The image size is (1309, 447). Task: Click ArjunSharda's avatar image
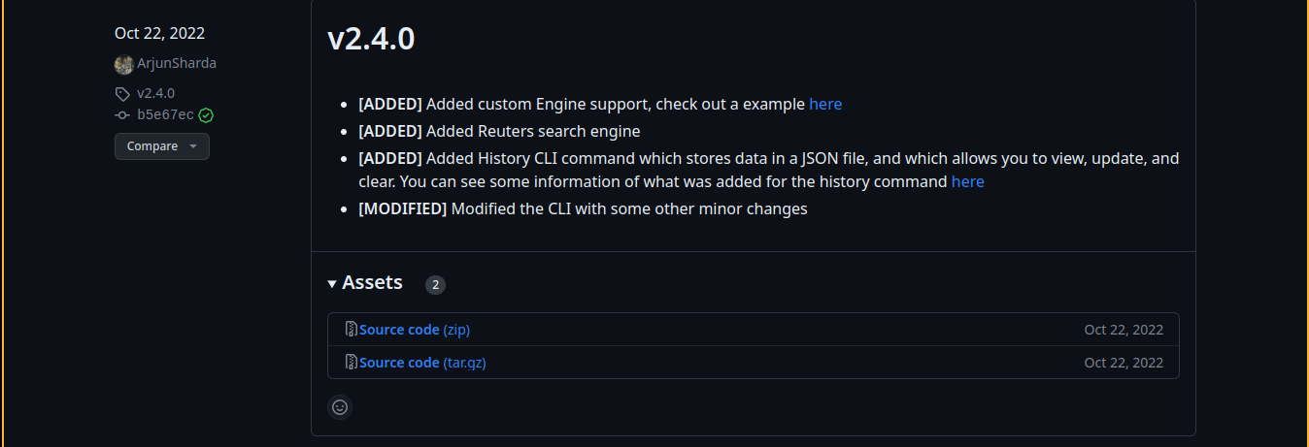123,64
